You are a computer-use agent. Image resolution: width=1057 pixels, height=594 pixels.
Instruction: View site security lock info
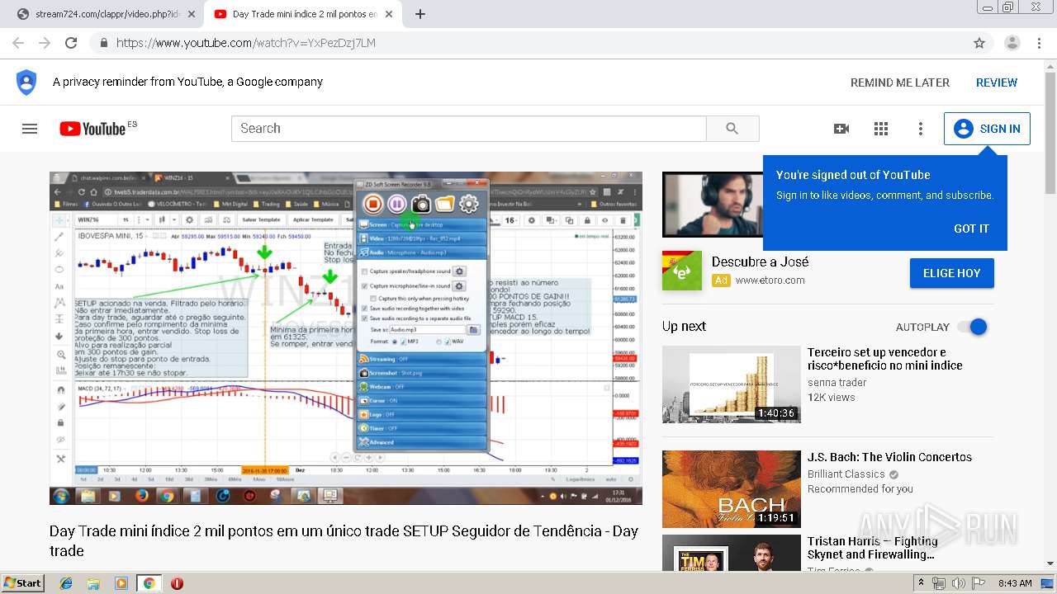(x=103, y=43)
